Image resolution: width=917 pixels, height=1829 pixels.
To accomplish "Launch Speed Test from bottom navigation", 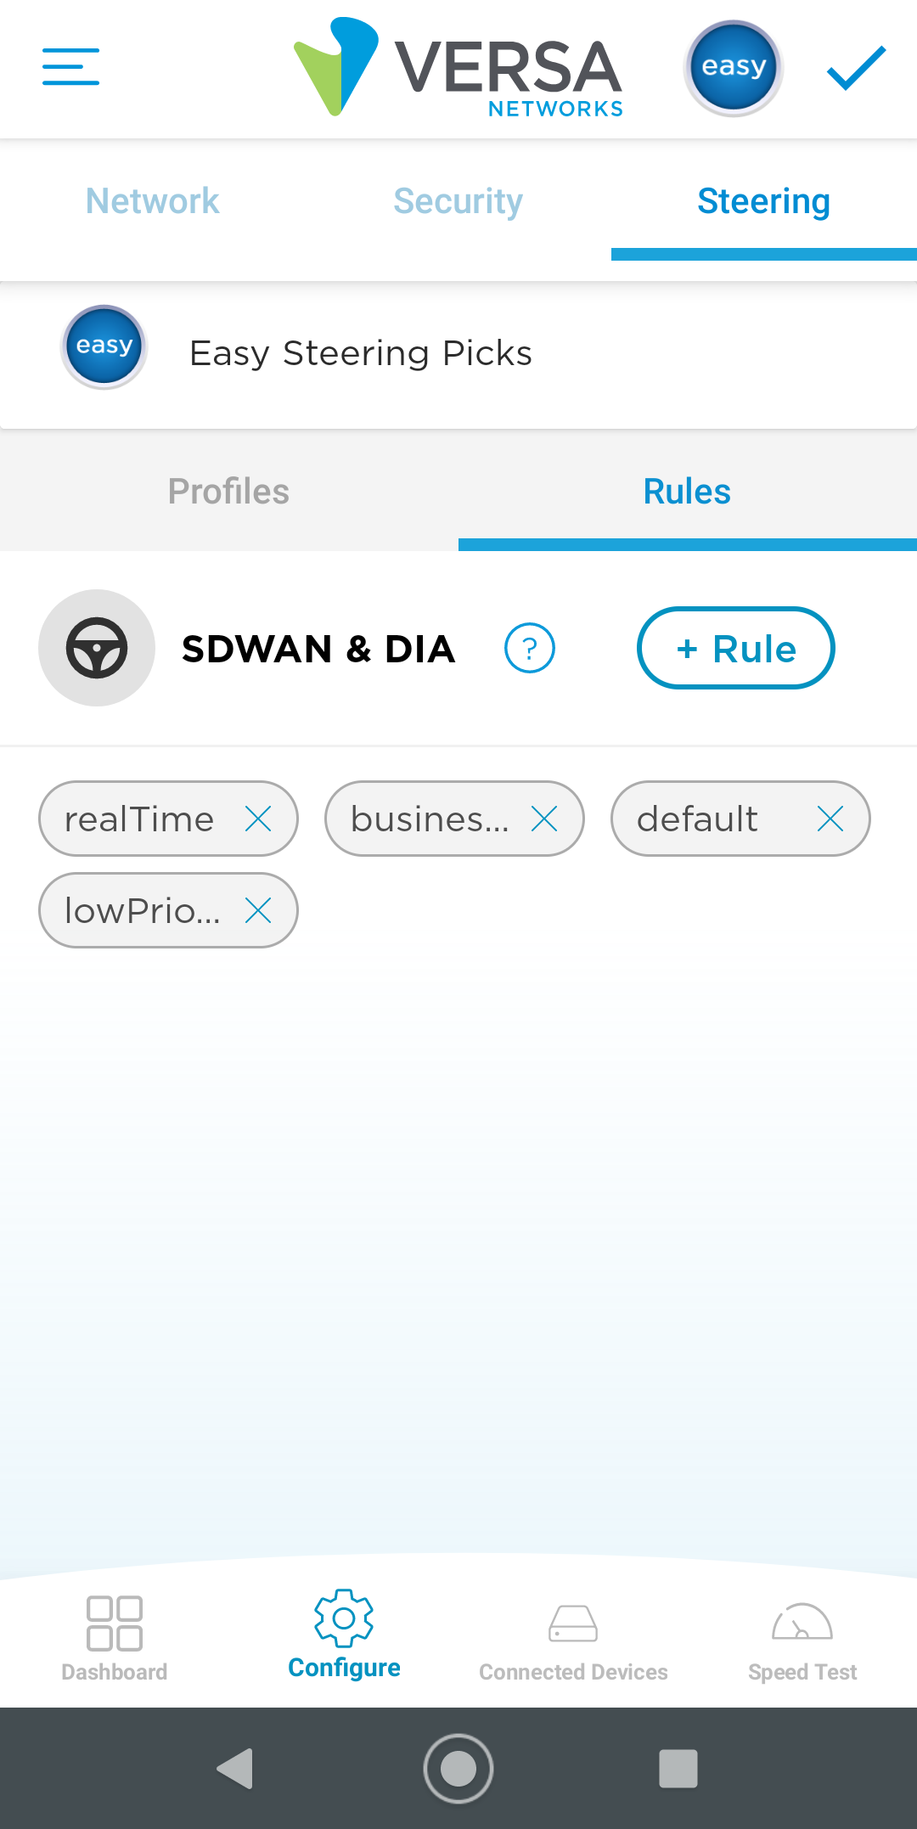I will [x=802, y=1638].
